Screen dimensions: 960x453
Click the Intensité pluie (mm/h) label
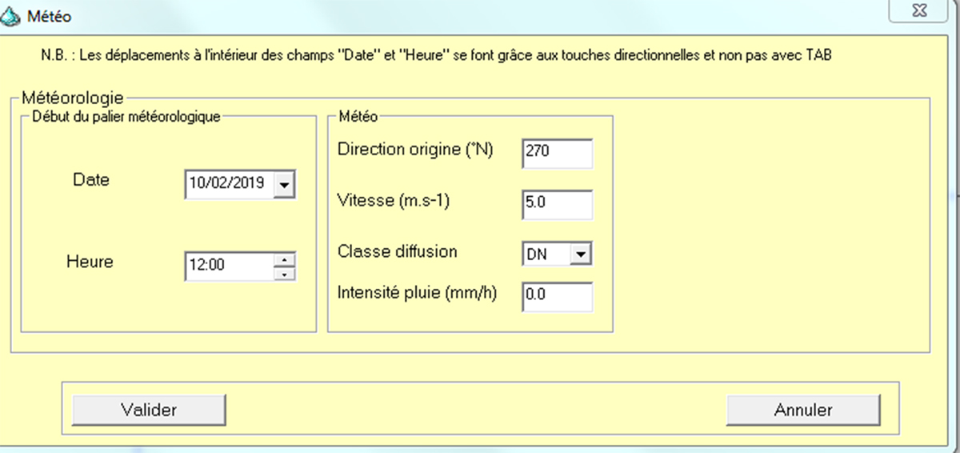click(418, 293)
